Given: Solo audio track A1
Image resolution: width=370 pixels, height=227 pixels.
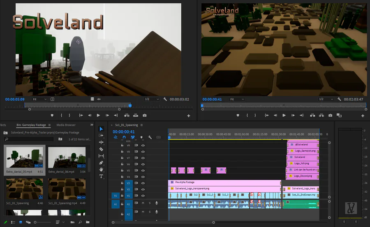Looking at the screenshot, I should (150, 203).
